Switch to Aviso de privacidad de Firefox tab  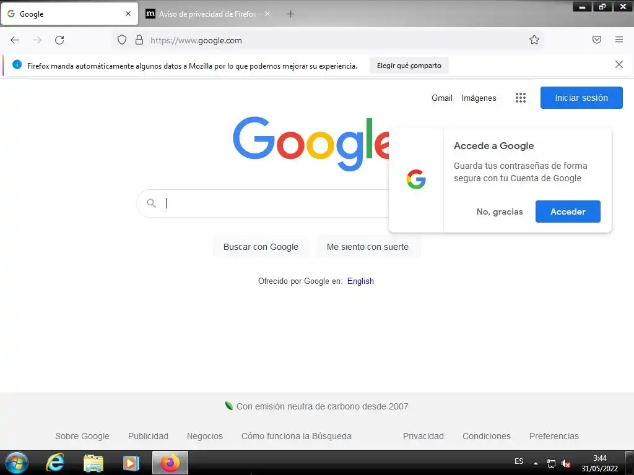(209, 14)
